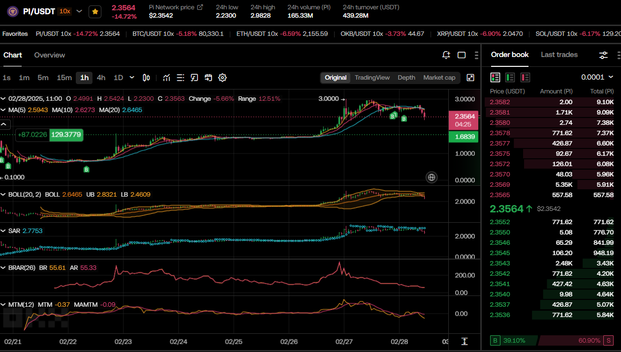
Task: Click the chart panel layout rectangle icon
Action: 462,55
